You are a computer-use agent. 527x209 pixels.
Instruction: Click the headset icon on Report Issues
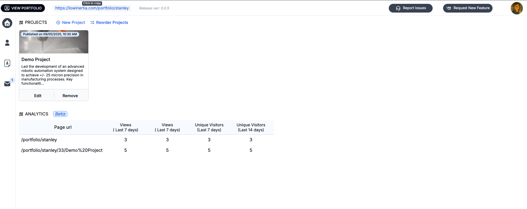point(398,8)
